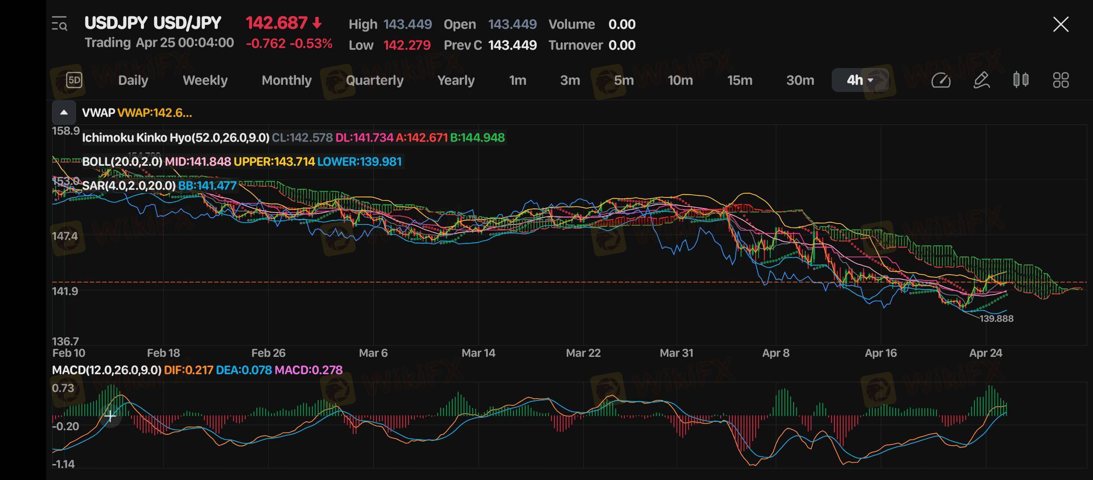Select the 15m interval
Screen dimensions: 1093x480
739,80
